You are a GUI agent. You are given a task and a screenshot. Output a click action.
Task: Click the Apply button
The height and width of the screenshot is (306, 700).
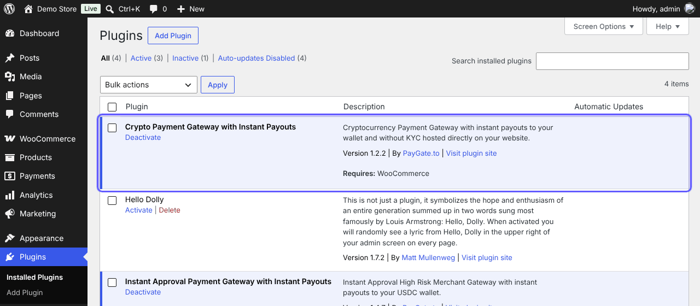point(218,85)
